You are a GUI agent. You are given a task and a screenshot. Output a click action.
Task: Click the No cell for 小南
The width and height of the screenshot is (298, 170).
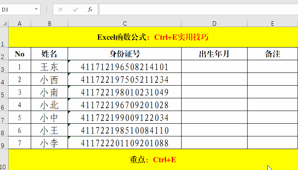pos(20,92)
